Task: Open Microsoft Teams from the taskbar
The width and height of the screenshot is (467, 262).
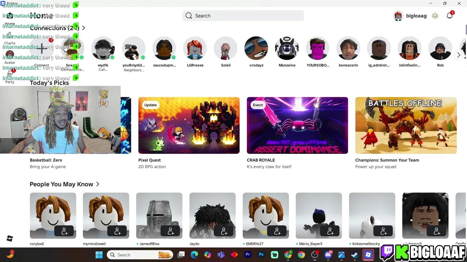Action: coord(221,255)
